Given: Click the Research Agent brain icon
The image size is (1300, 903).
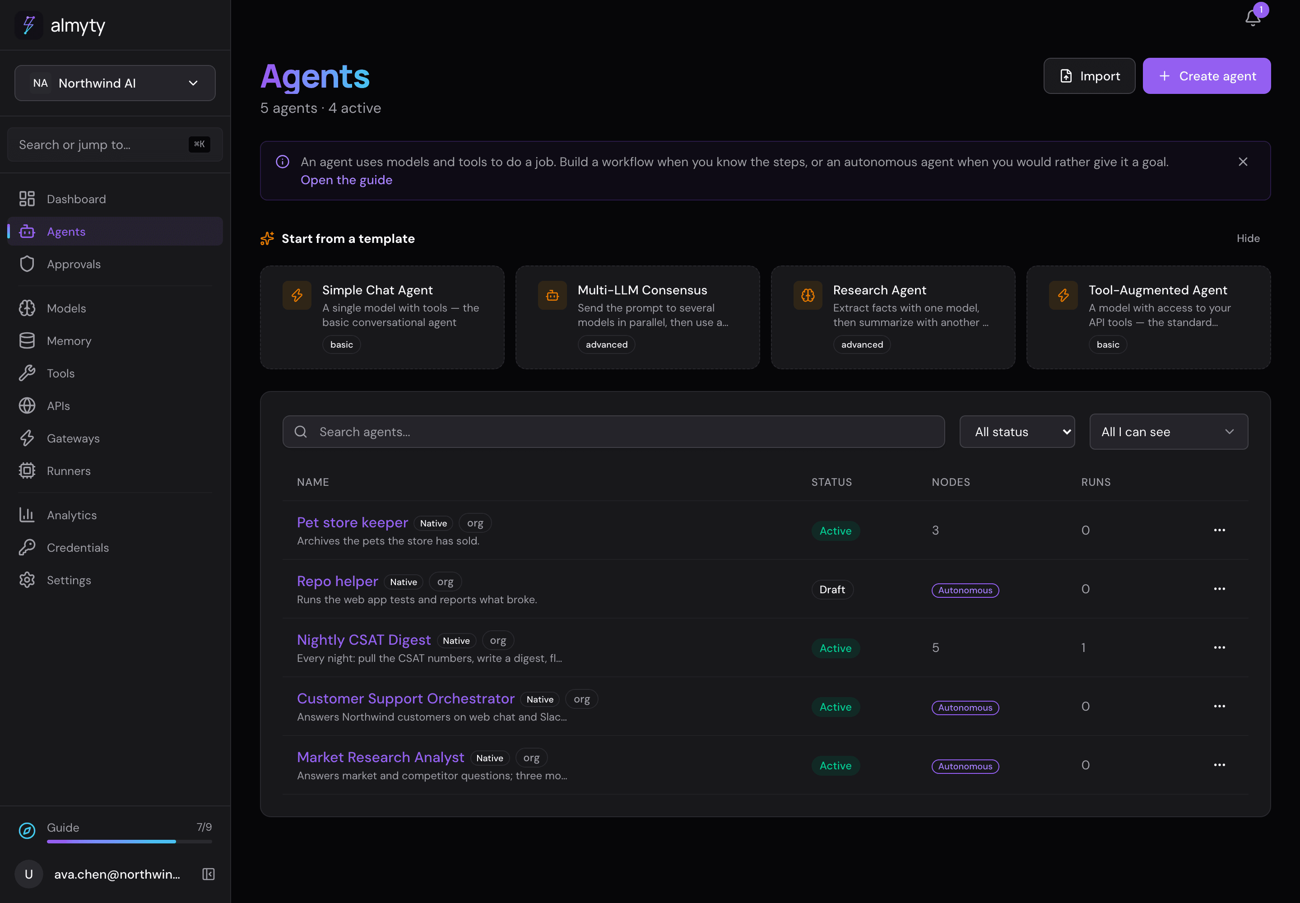Looking at the screenshot, I should click(808, 295).
